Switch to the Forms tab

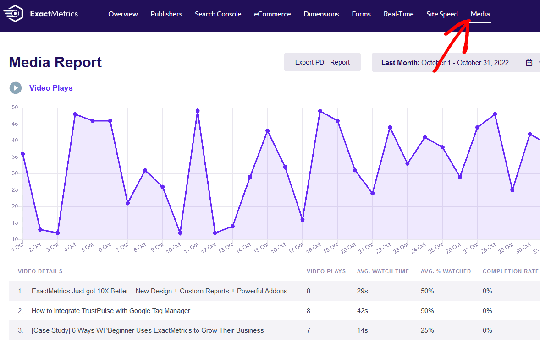tap(361, 14)
